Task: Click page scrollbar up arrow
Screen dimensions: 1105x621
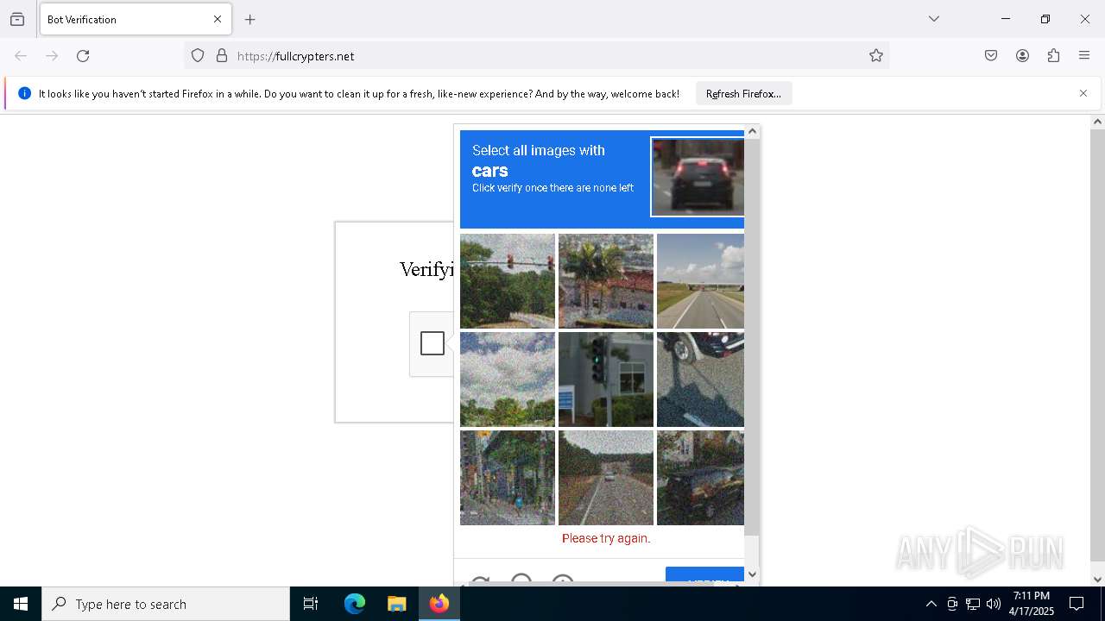Action: click(x=1097, y=122)
